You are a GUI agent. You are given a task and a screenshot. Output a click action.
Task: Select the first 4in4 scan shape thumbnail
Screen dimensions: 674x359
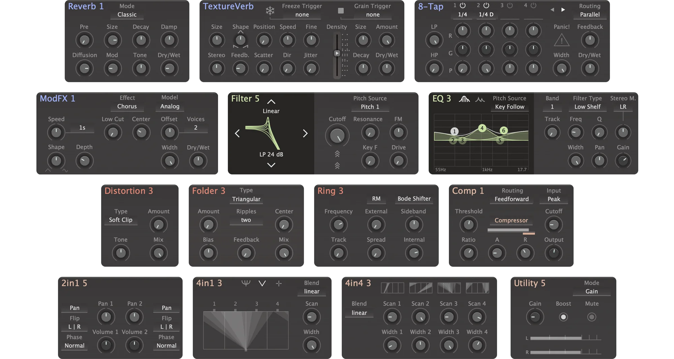[392, 288]
